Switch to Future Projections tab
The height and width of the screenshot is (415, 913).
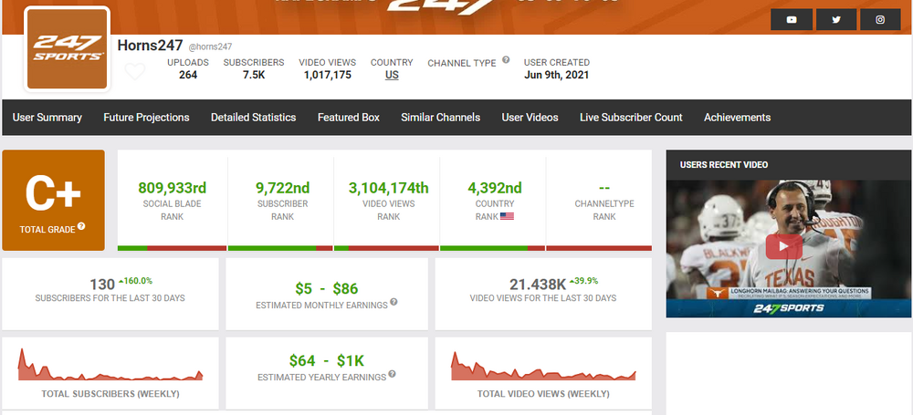pos(146,118)
